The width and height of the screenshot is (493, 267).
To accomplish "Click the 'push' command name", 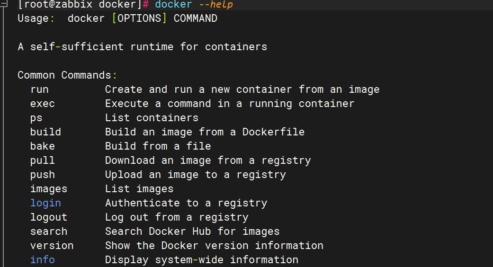I will 43,175.
